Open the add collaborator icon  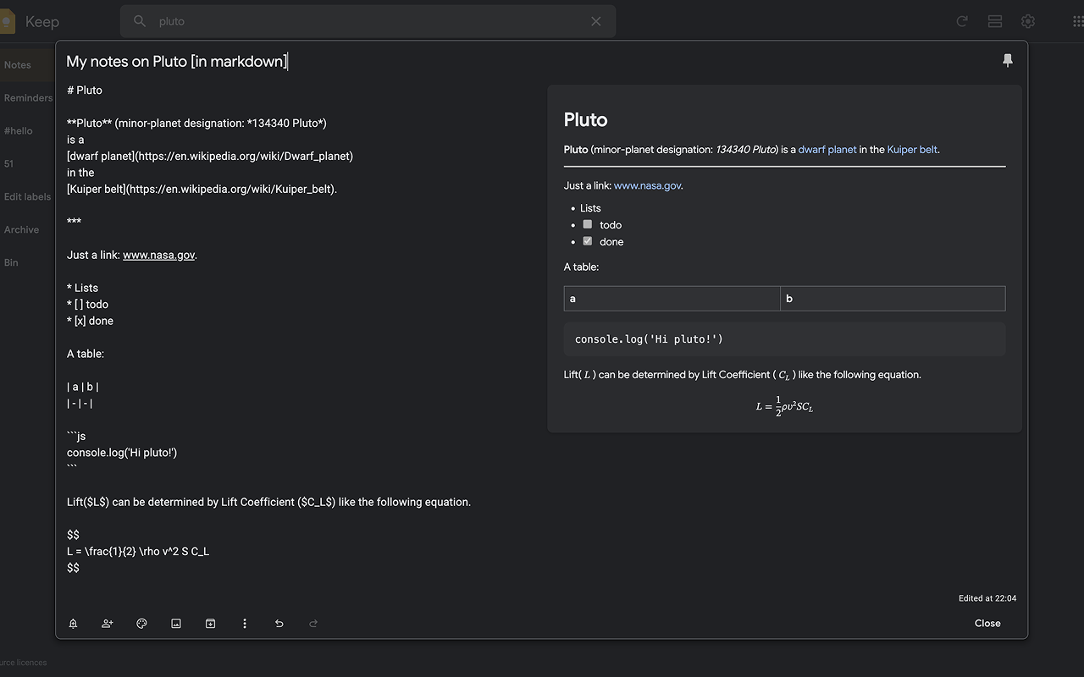pyautogui.click(x=108, y=624)
